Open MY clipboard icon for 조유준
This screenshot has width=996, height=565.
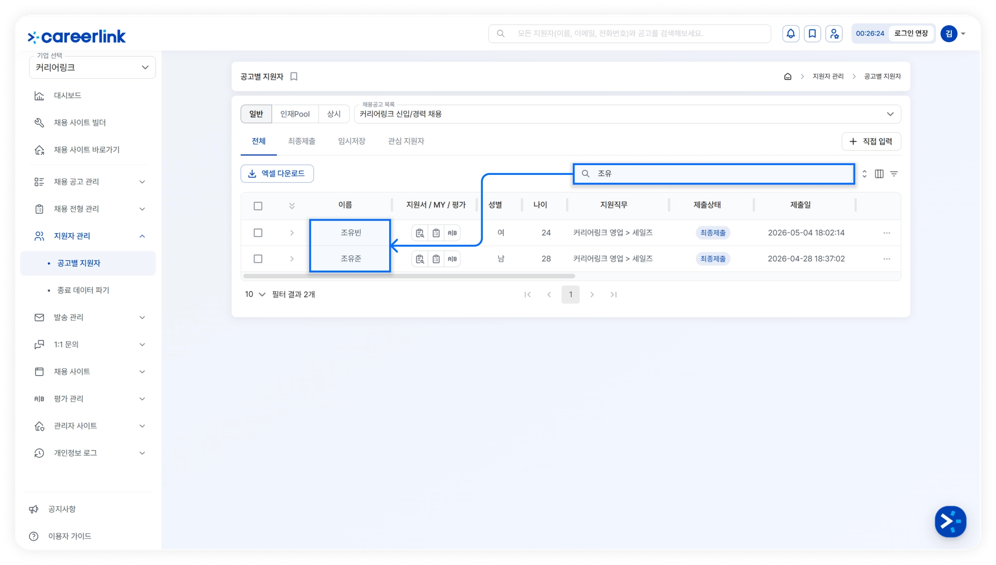(x=436, y=259)
